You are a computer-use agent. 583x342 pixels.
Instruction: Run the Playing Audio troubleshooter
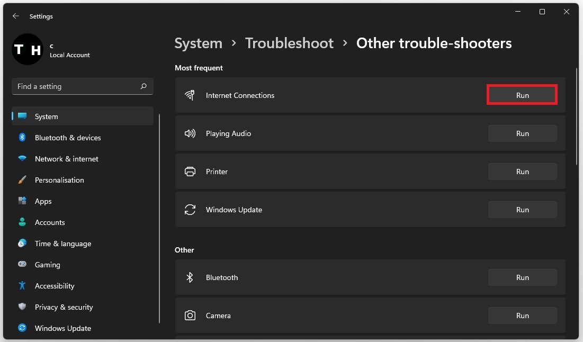pyautogui.click(x=522, y=133)
